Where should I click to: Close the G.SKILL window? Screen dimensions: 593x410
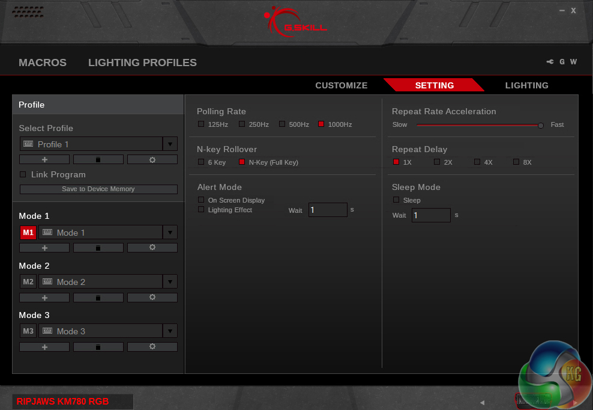coord(573,11)
